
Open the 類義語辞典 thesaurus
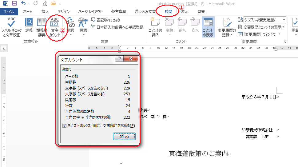tap(42, 27)
